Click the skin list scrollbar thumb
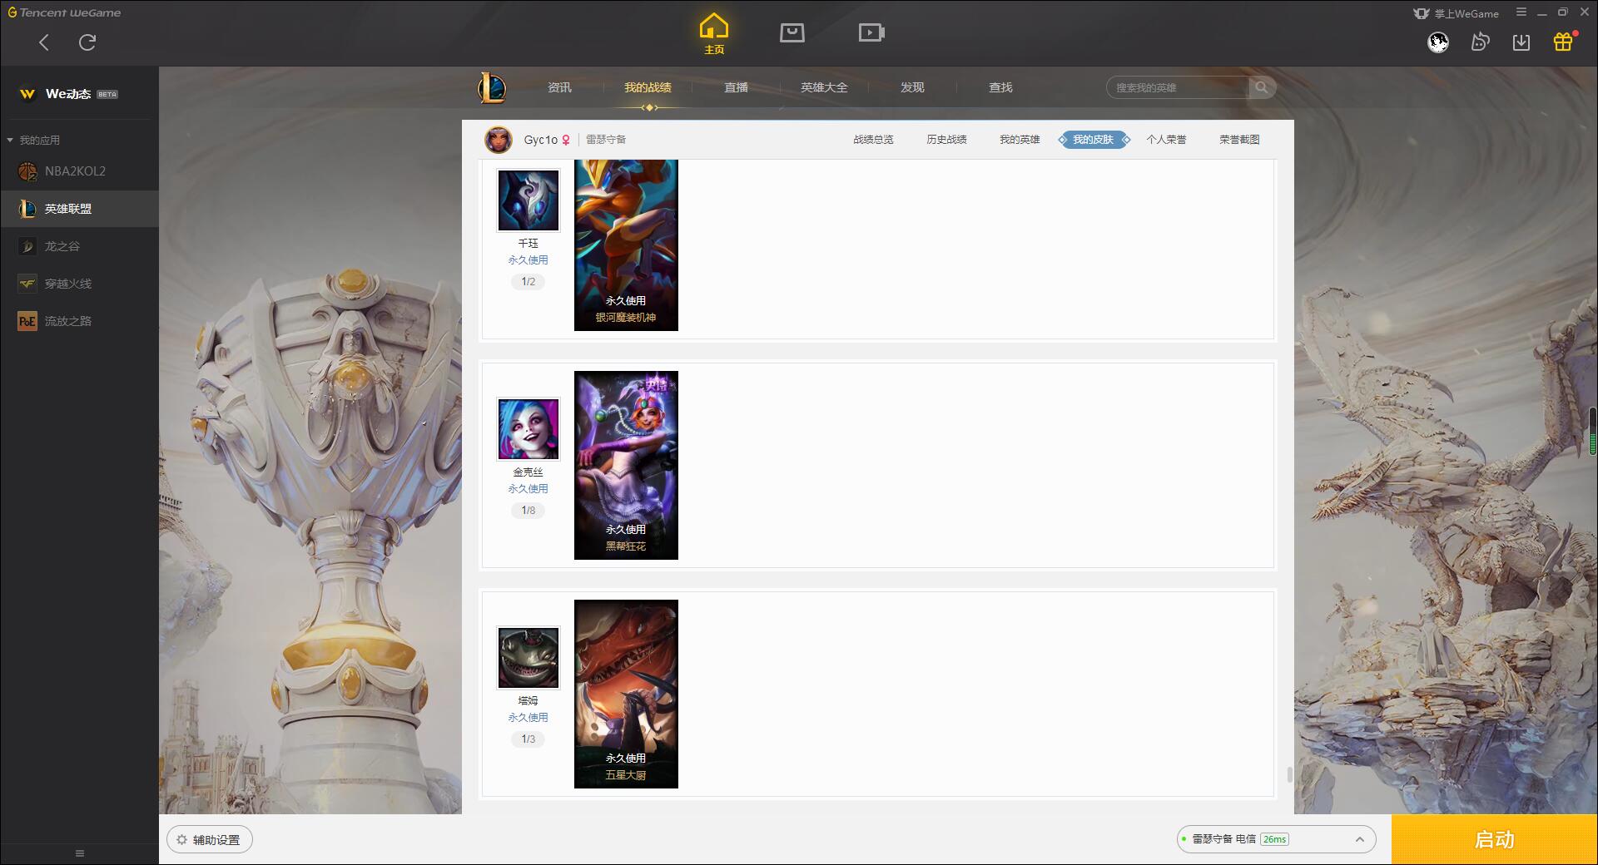The width and height of the screenshot is (1598, 865). tap(1289, 775)
